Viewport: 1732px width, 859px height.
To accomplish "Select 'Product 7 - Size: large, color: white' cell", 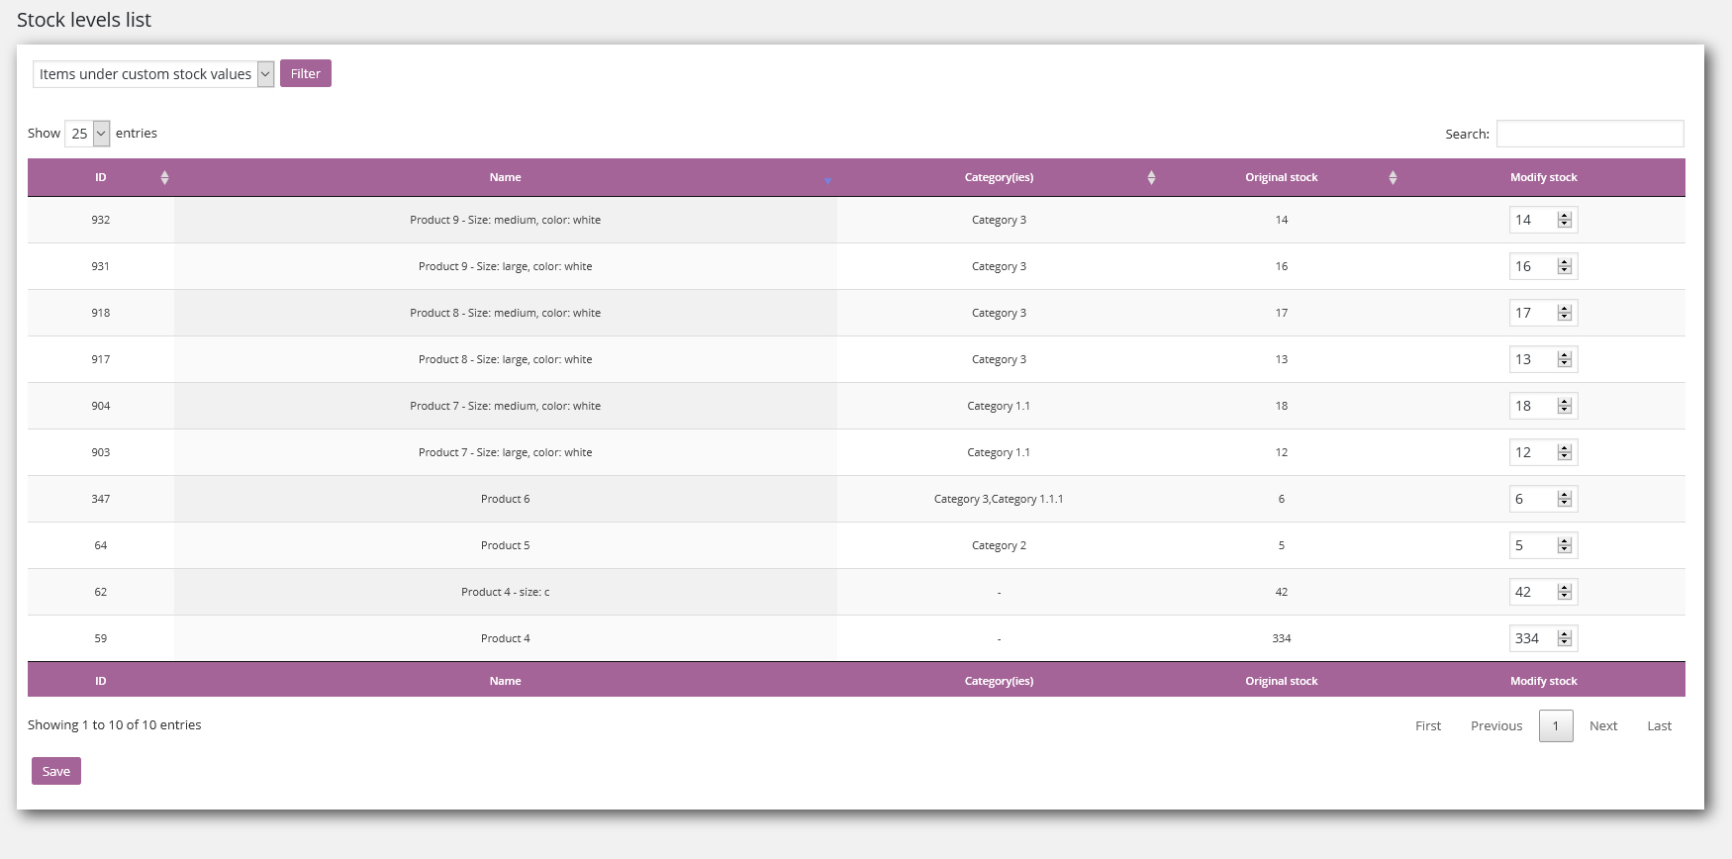I will click(506, 452).
